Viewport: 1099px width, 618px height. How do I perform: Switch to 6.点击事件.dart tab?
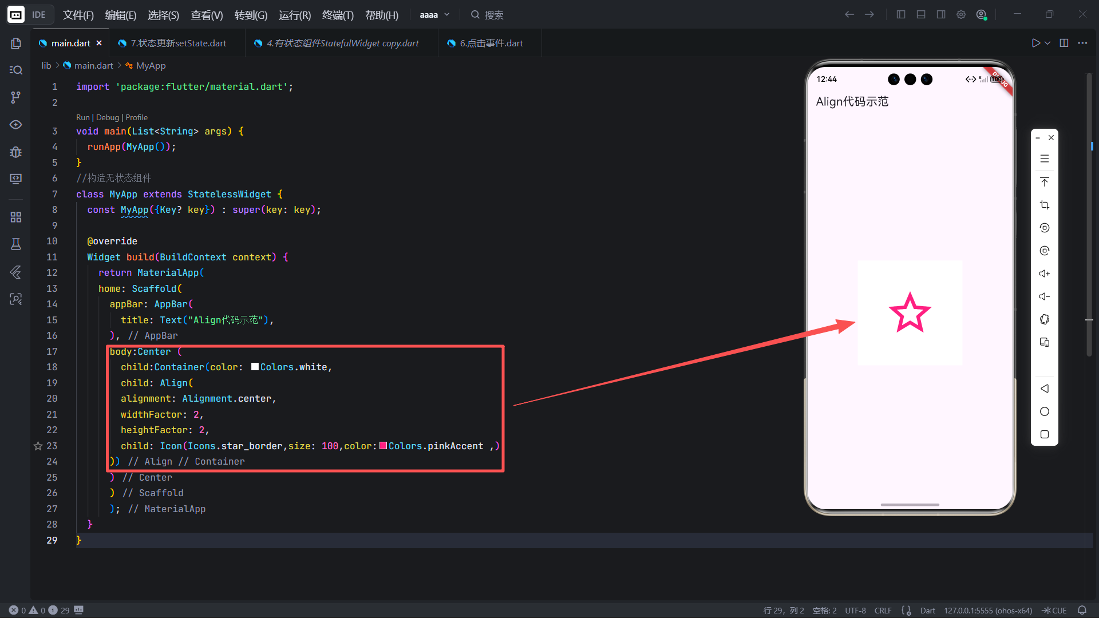(x=491, y=43)
